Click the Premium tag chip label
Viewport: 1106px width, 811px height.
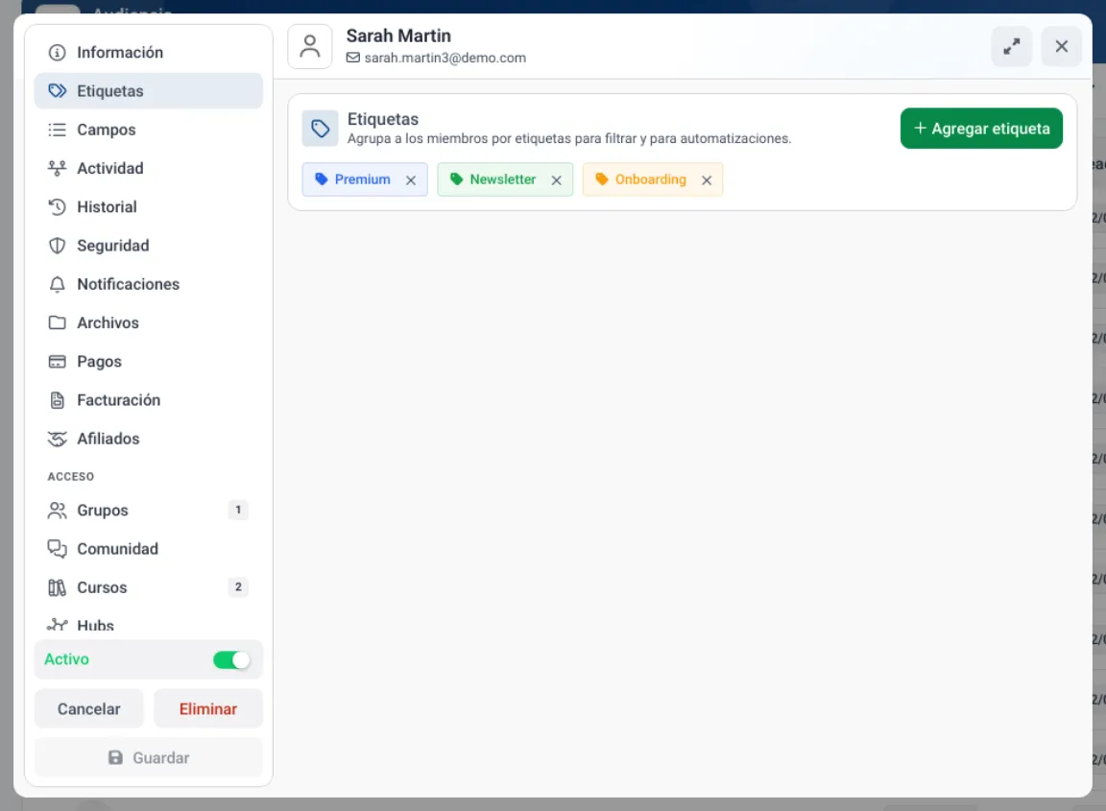pos(363,179)
